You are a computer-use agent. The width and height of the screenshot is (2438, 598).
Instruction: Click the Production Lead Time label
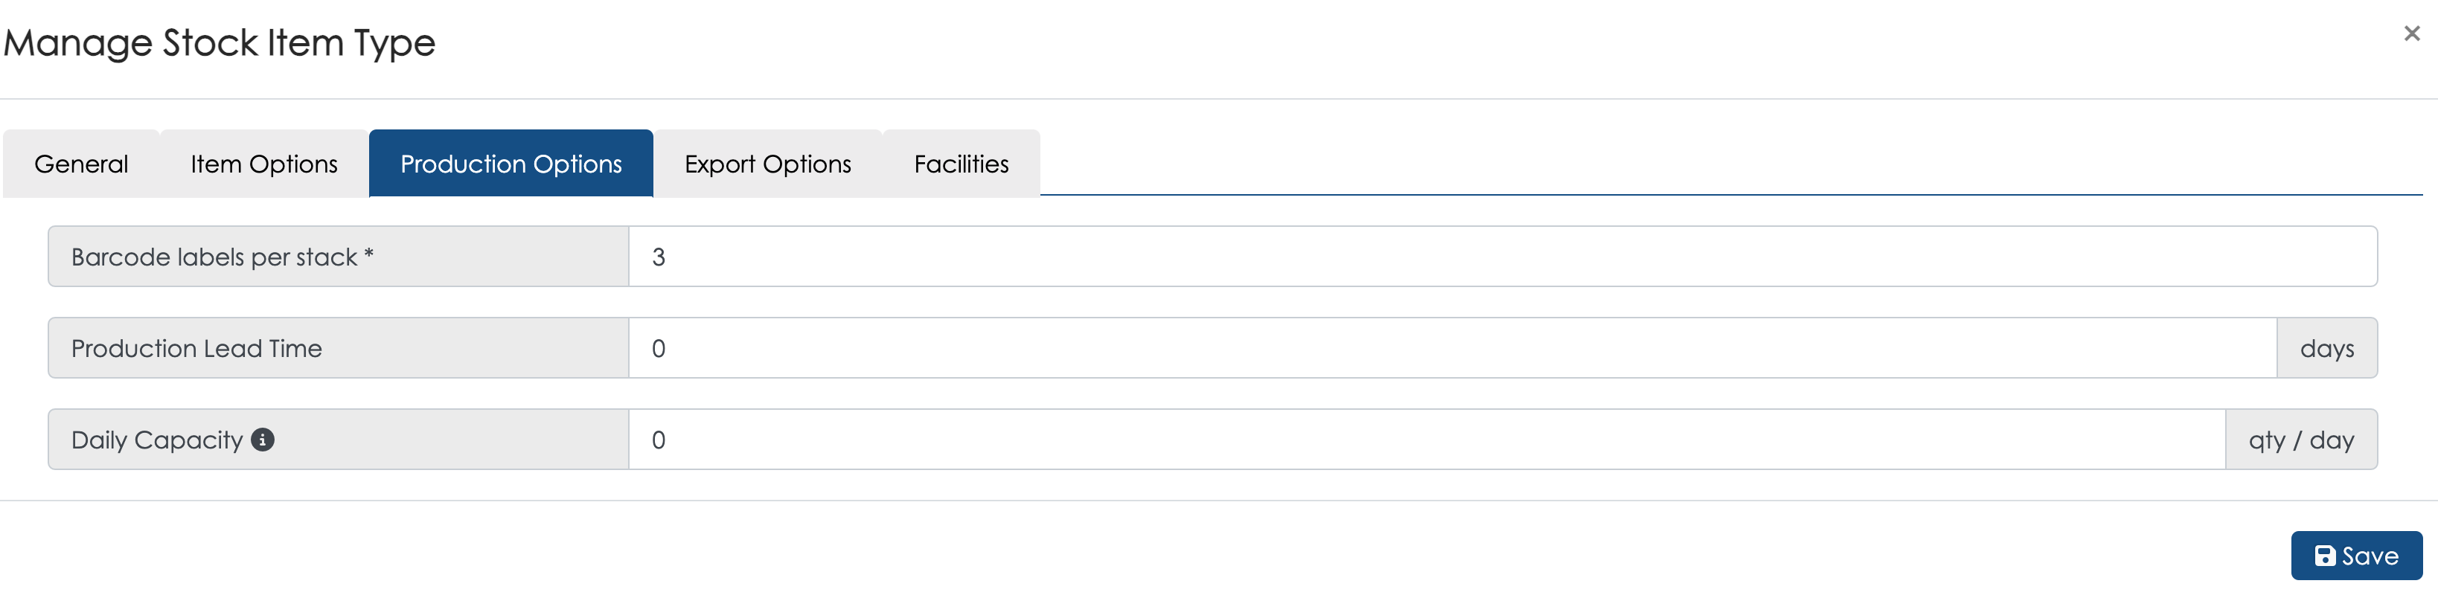pos(197,348)
